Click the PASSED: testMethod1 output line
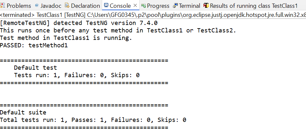306x130 pixels. click(x=34, y=46)
